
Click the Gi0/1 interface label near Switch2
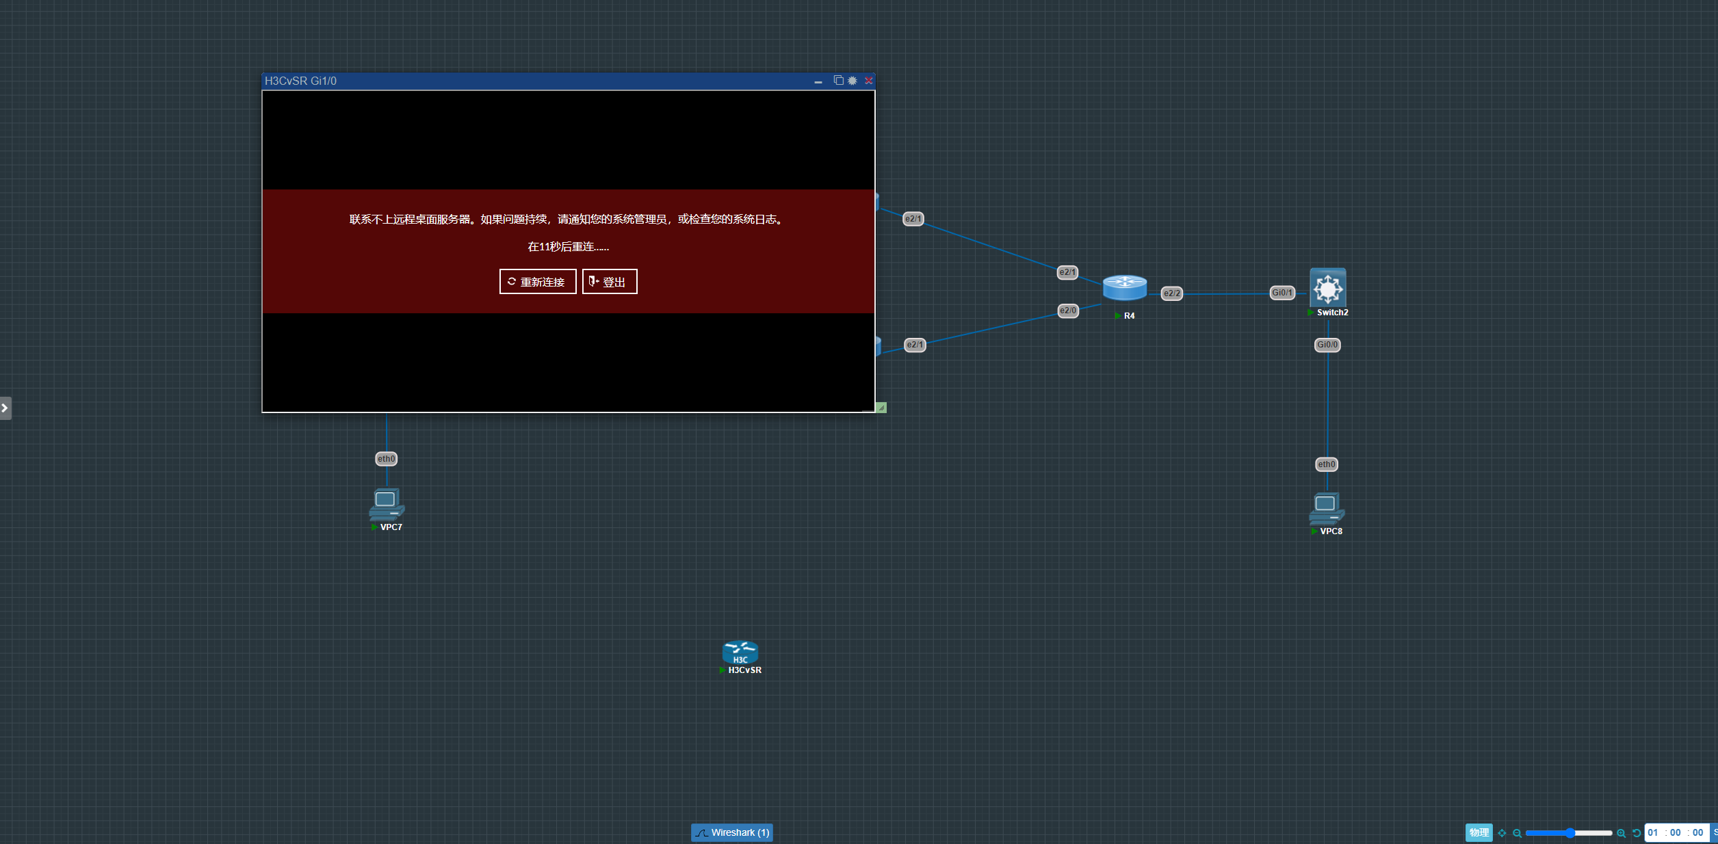pyautogui.click(x=1282, y=293)
